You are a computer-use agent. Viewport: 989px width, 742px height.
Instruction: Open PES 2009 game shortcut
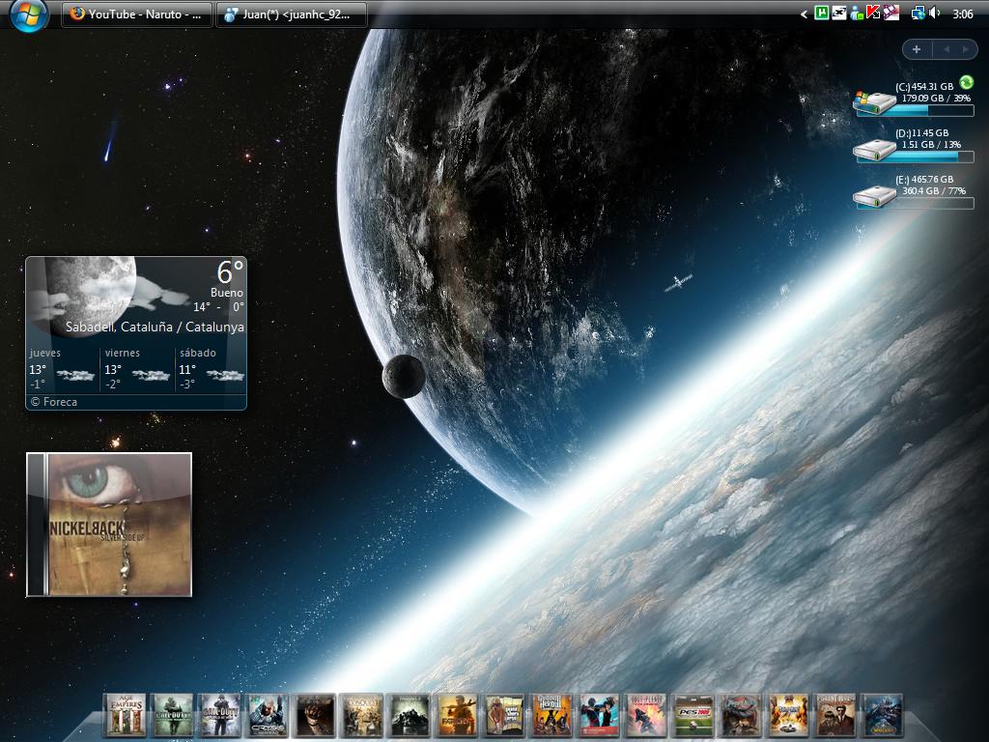pos(693,715)
